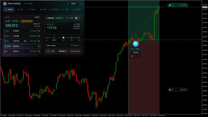
Task: Click the TP1 secured status text
Action: [x=75, y=45]
